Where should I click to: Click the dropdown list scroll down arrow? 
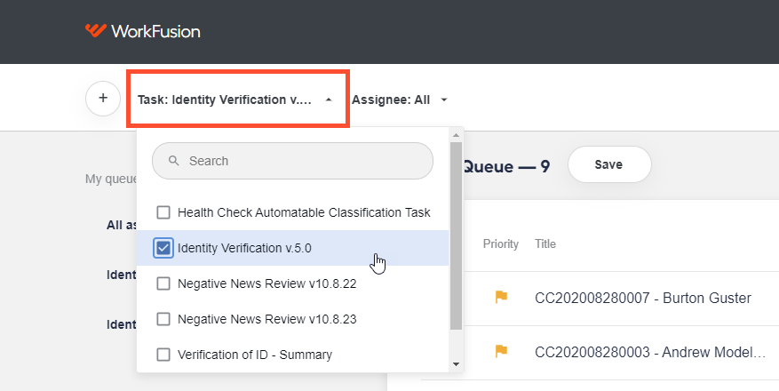tap(456, 364)
